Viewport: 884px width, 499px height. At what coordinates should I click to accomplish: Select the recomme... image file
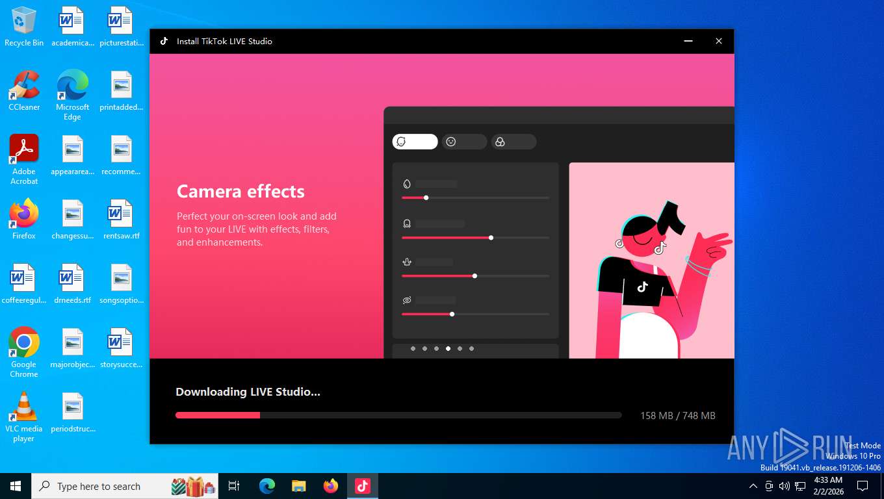coord(121,155)
